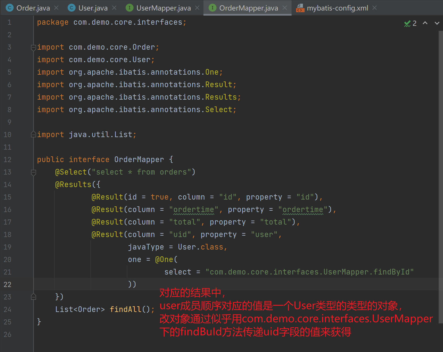The image size is (443, 352).
Task: Switch to the User.java tab
Action: pos(93,8)
